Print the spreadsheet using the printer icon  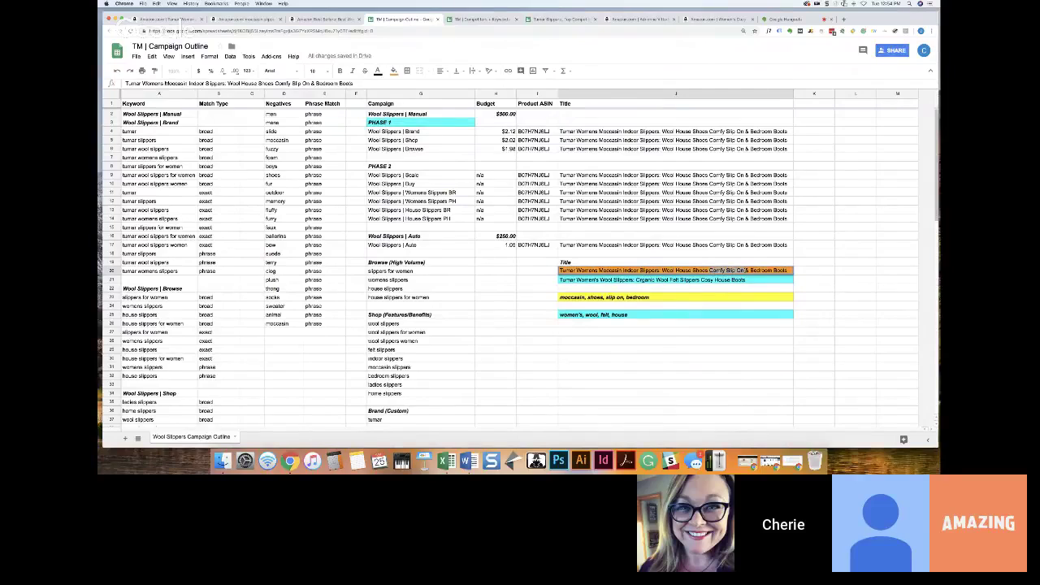coord(142,71)
